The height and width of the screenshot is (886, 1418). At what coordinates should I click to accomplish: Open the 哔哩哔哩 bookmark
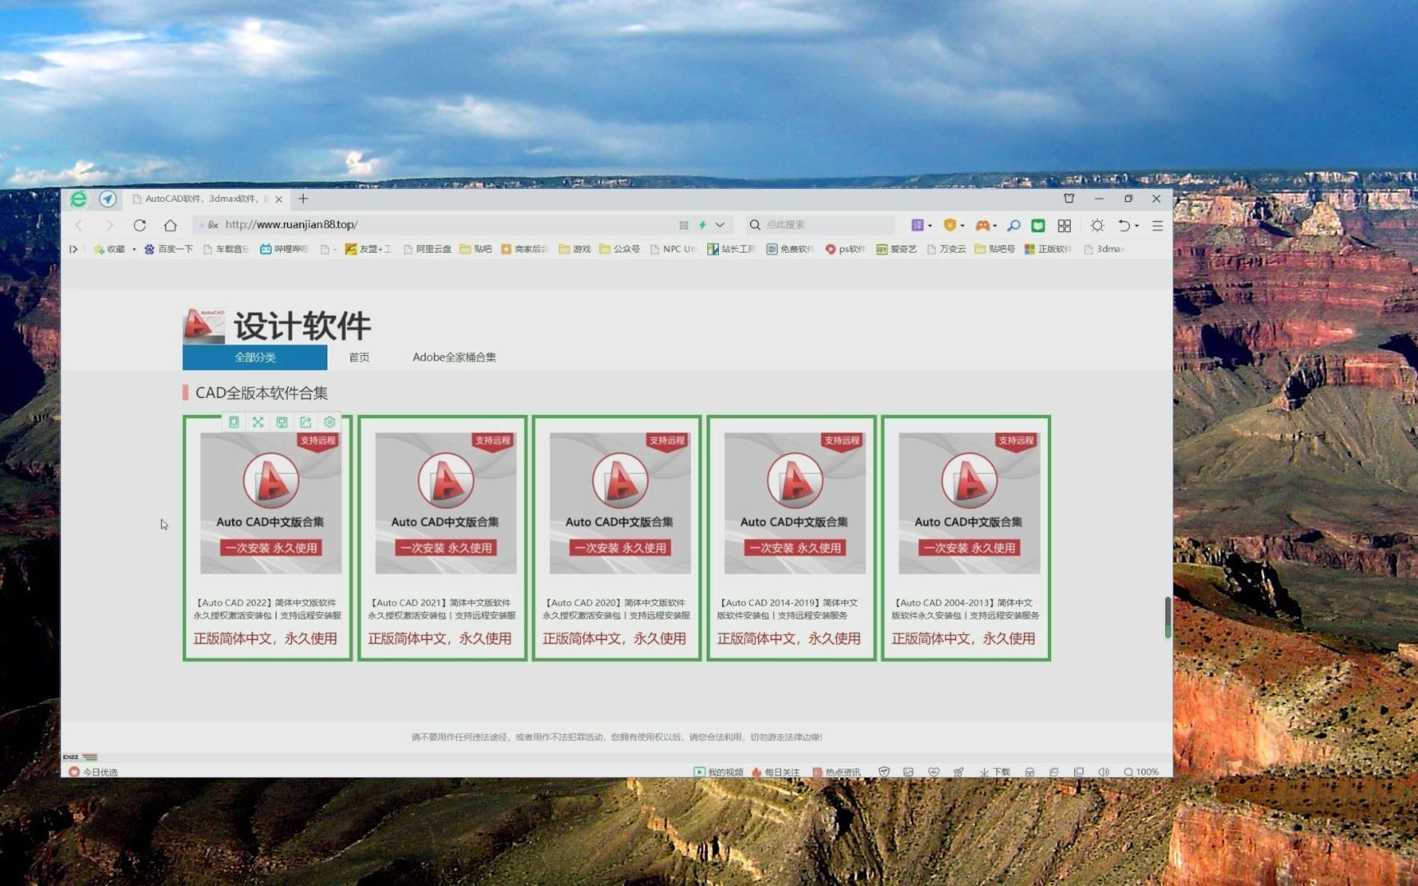pyautogui.click(x=284, y=249)
